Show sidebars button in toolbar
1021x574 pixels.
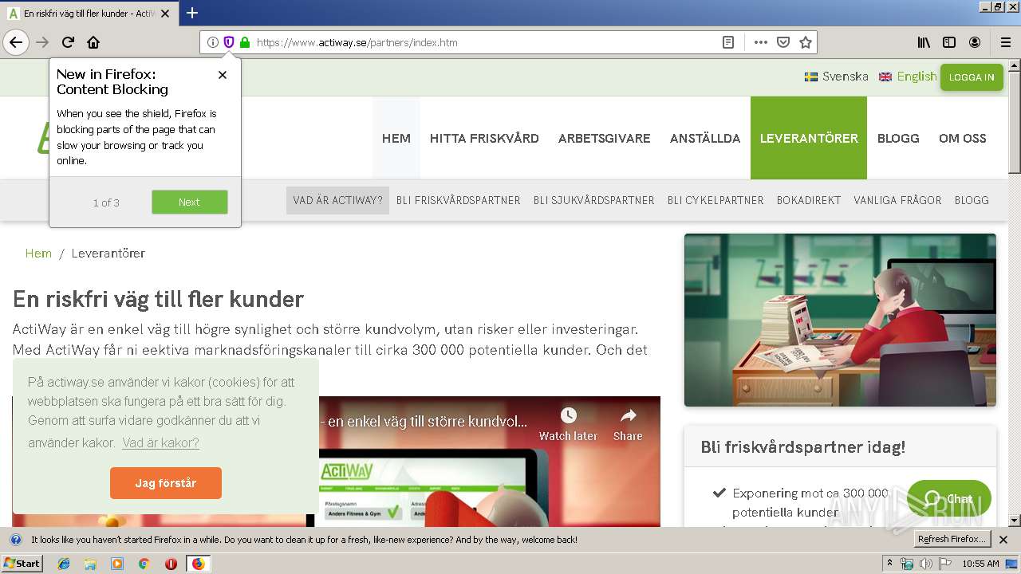pos(949,42)
